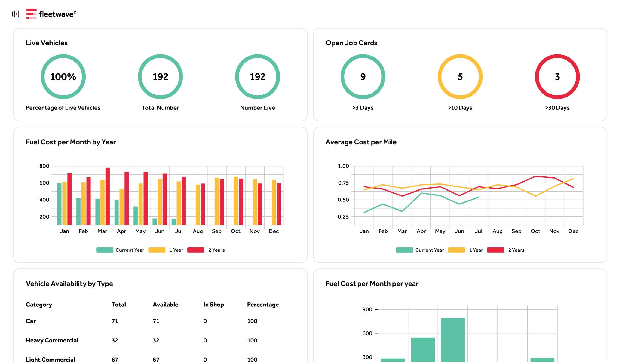
Task: Sort table by Available column header
Action: (165, 305)
